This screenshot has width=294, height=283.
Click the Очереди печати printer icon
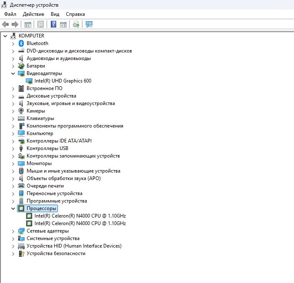(x=21, y=186)
